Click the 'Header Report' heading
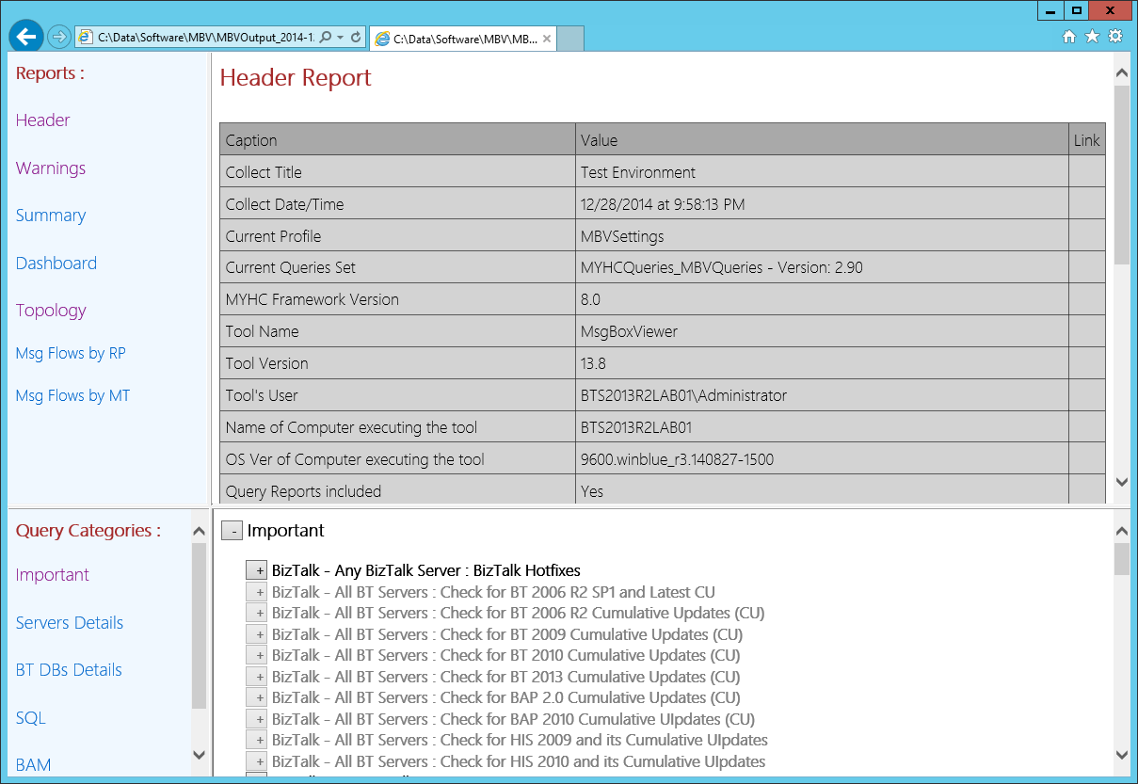The width and height of the screenshot is (1138, 784). coord(296,78)
